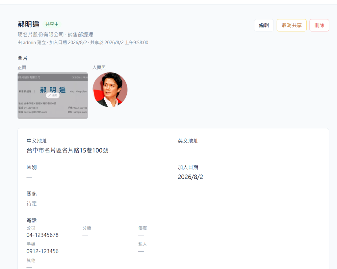The image size is (337, 269).
Task: Select contact name 郝明遍 heading
Action: click(28, 24)
